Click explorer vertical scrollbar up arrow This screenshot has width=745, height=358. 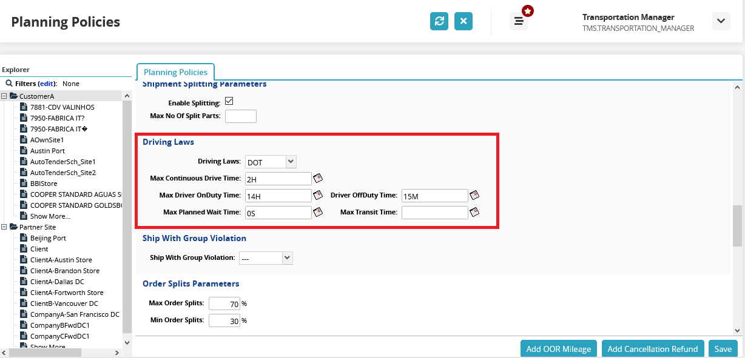click(127, 96)
